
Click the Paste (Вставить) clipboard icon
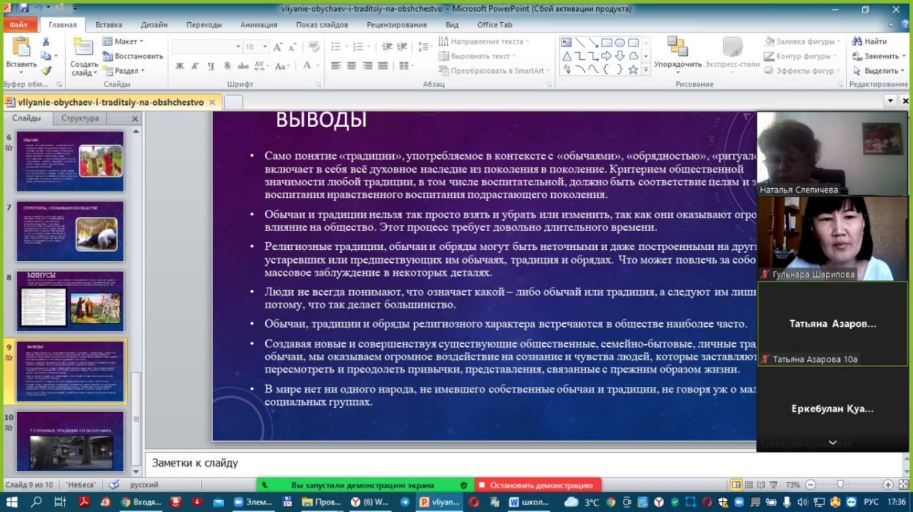21,48
